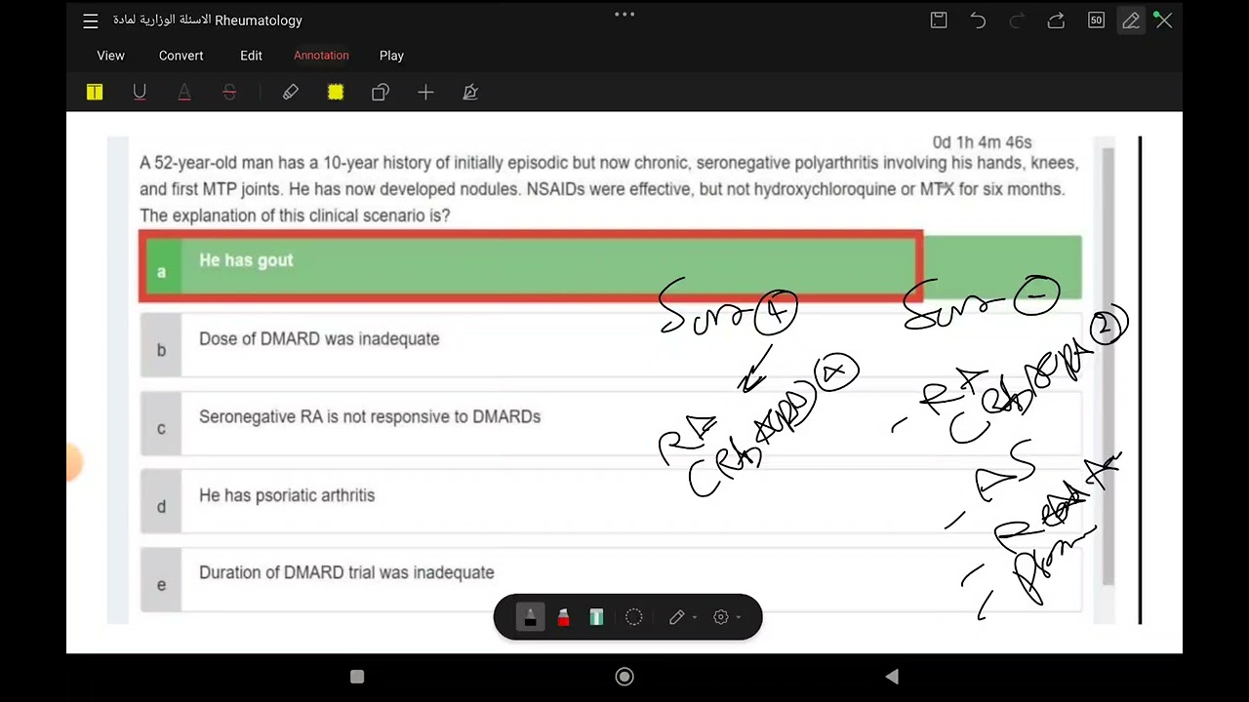The height and width of the screenshot is (702, 1249).
Task: Choose answer d He has psoriatic arthritis
Action: 611,501
